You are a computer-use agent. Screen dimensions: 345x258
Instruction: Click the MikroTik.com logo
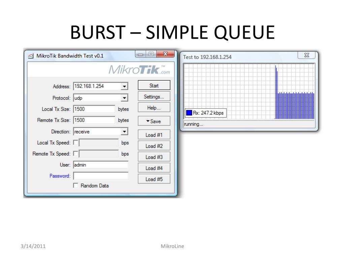pos(139,70)
